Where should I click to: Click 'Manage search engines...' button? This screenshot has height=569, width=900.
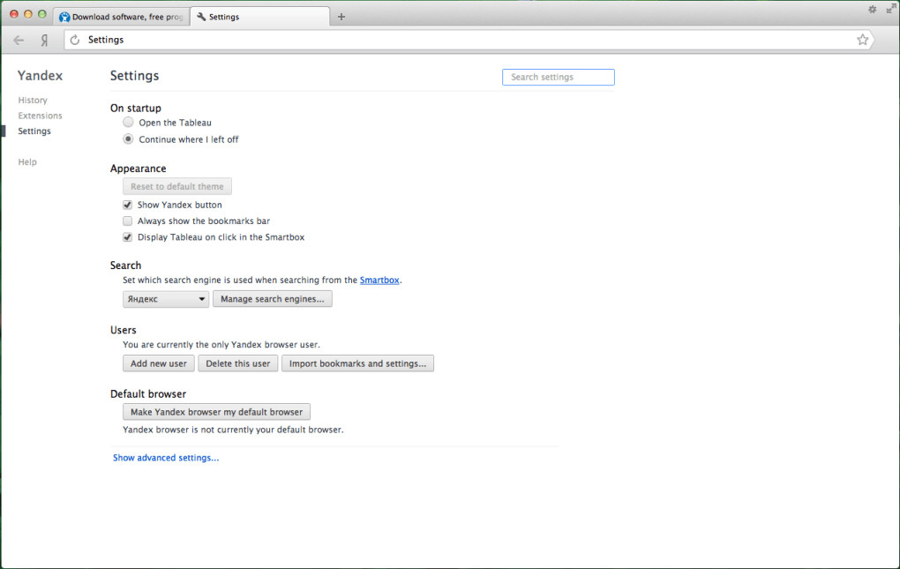pyautogui.click(x=272, y=299)
